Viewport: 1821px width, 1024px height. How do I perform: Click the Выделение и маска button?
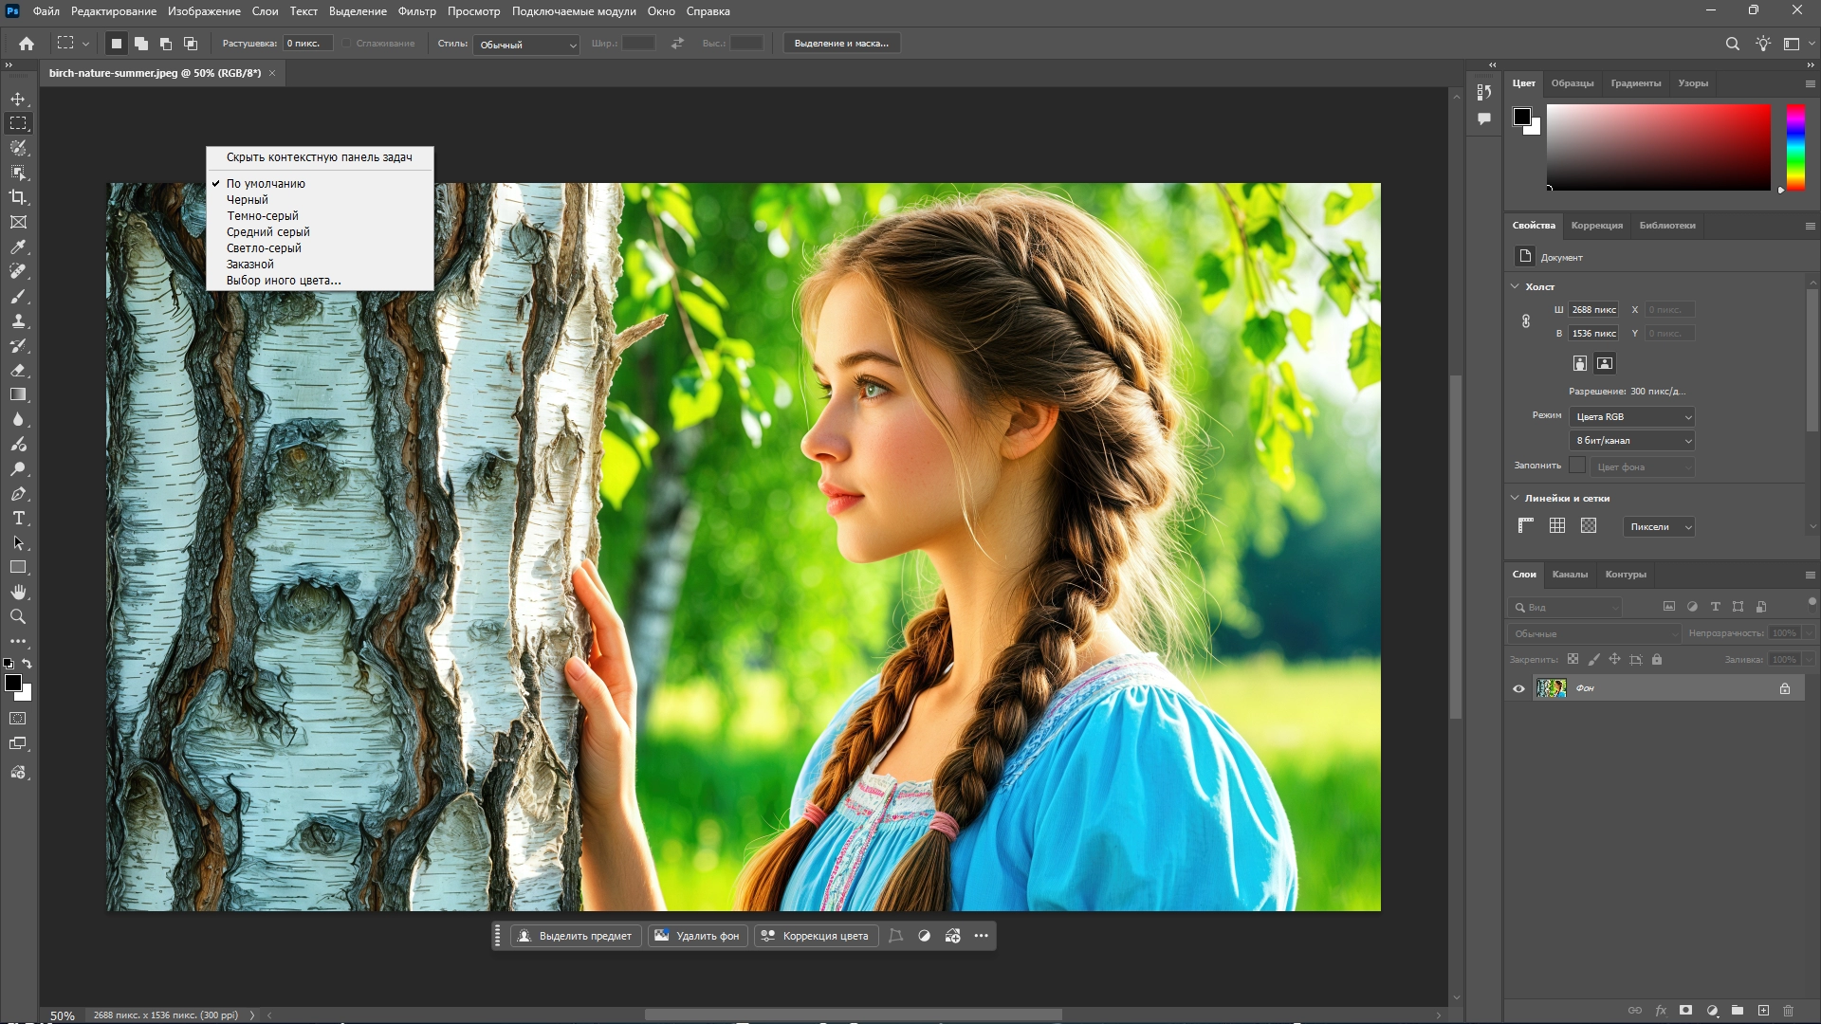click(x=841, y=44)
